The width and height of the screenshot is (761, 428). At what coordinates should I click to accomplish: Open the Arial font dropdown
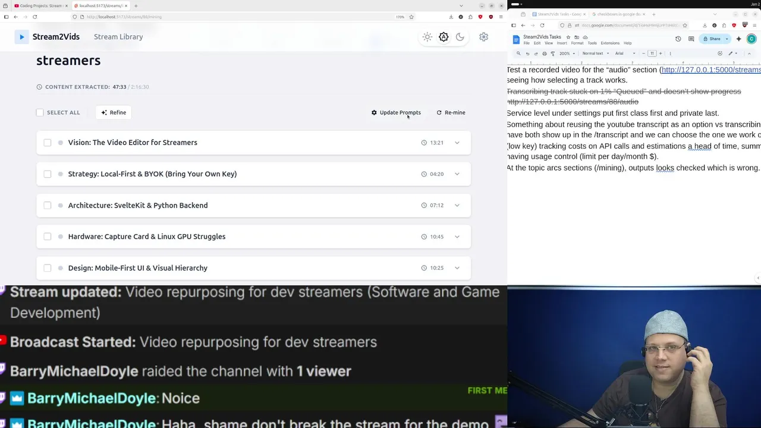click(625, 53)
